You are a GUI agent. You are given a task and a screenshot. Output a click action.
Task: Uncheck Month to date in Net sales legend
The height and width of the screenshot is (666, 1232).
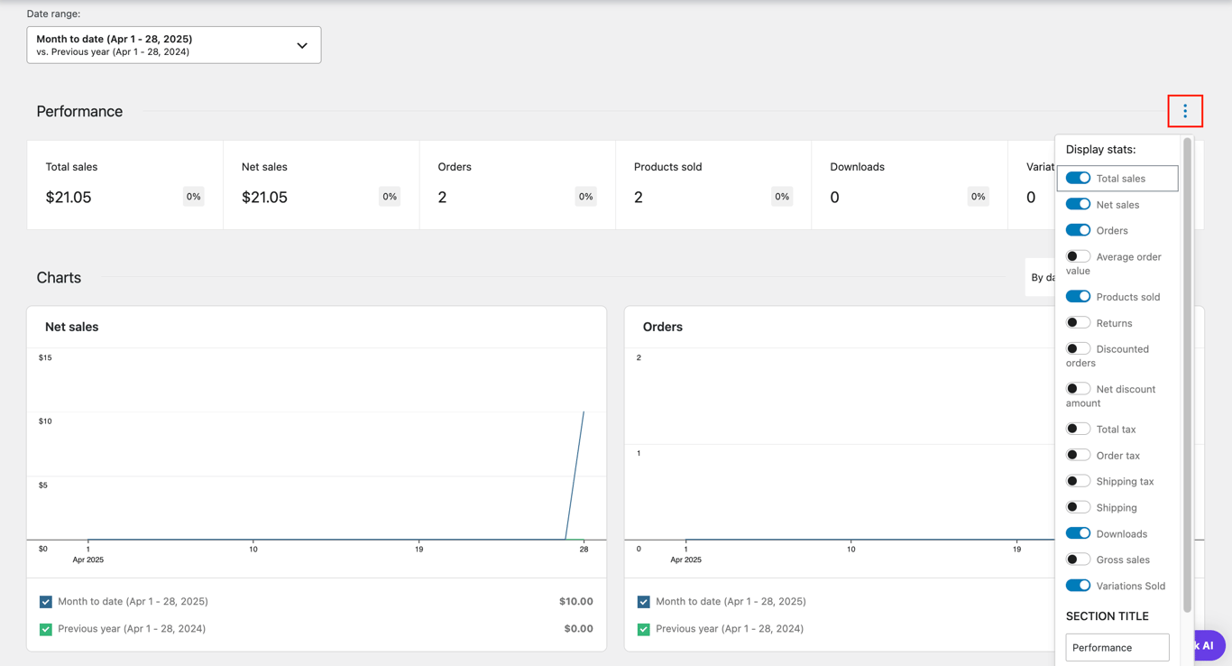[46, 601]
